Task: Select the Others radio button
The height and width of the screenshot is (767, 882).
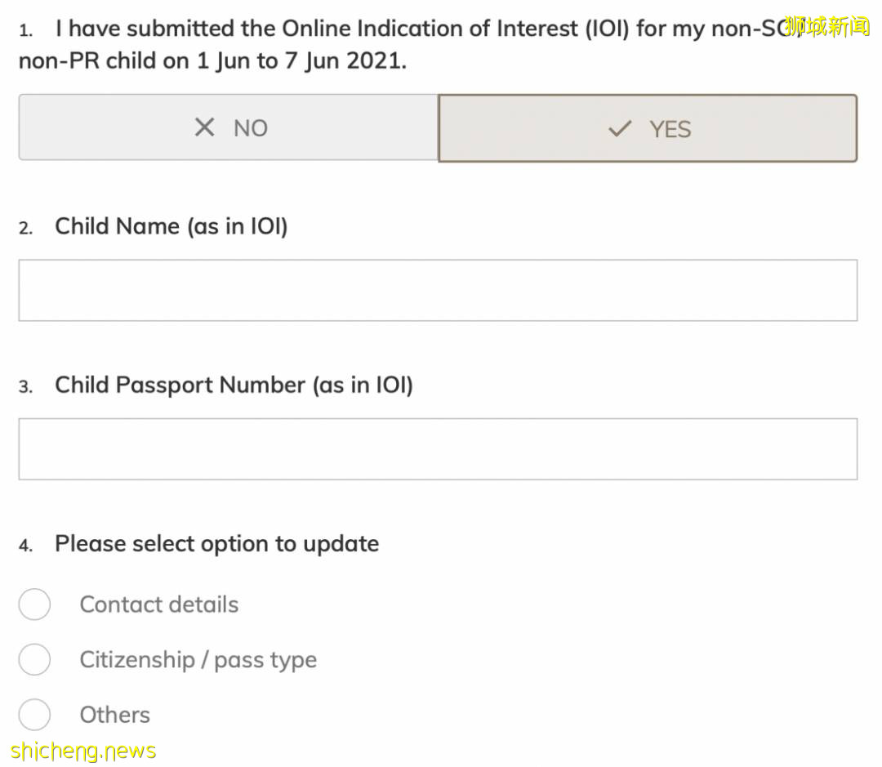Action: click(x=34, y=715)
